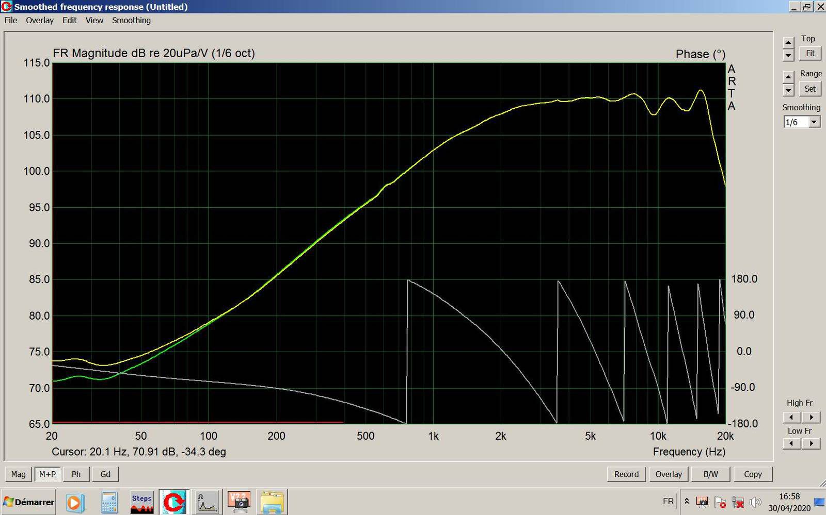
Task: Click the Record button
Action: (626, 474)
